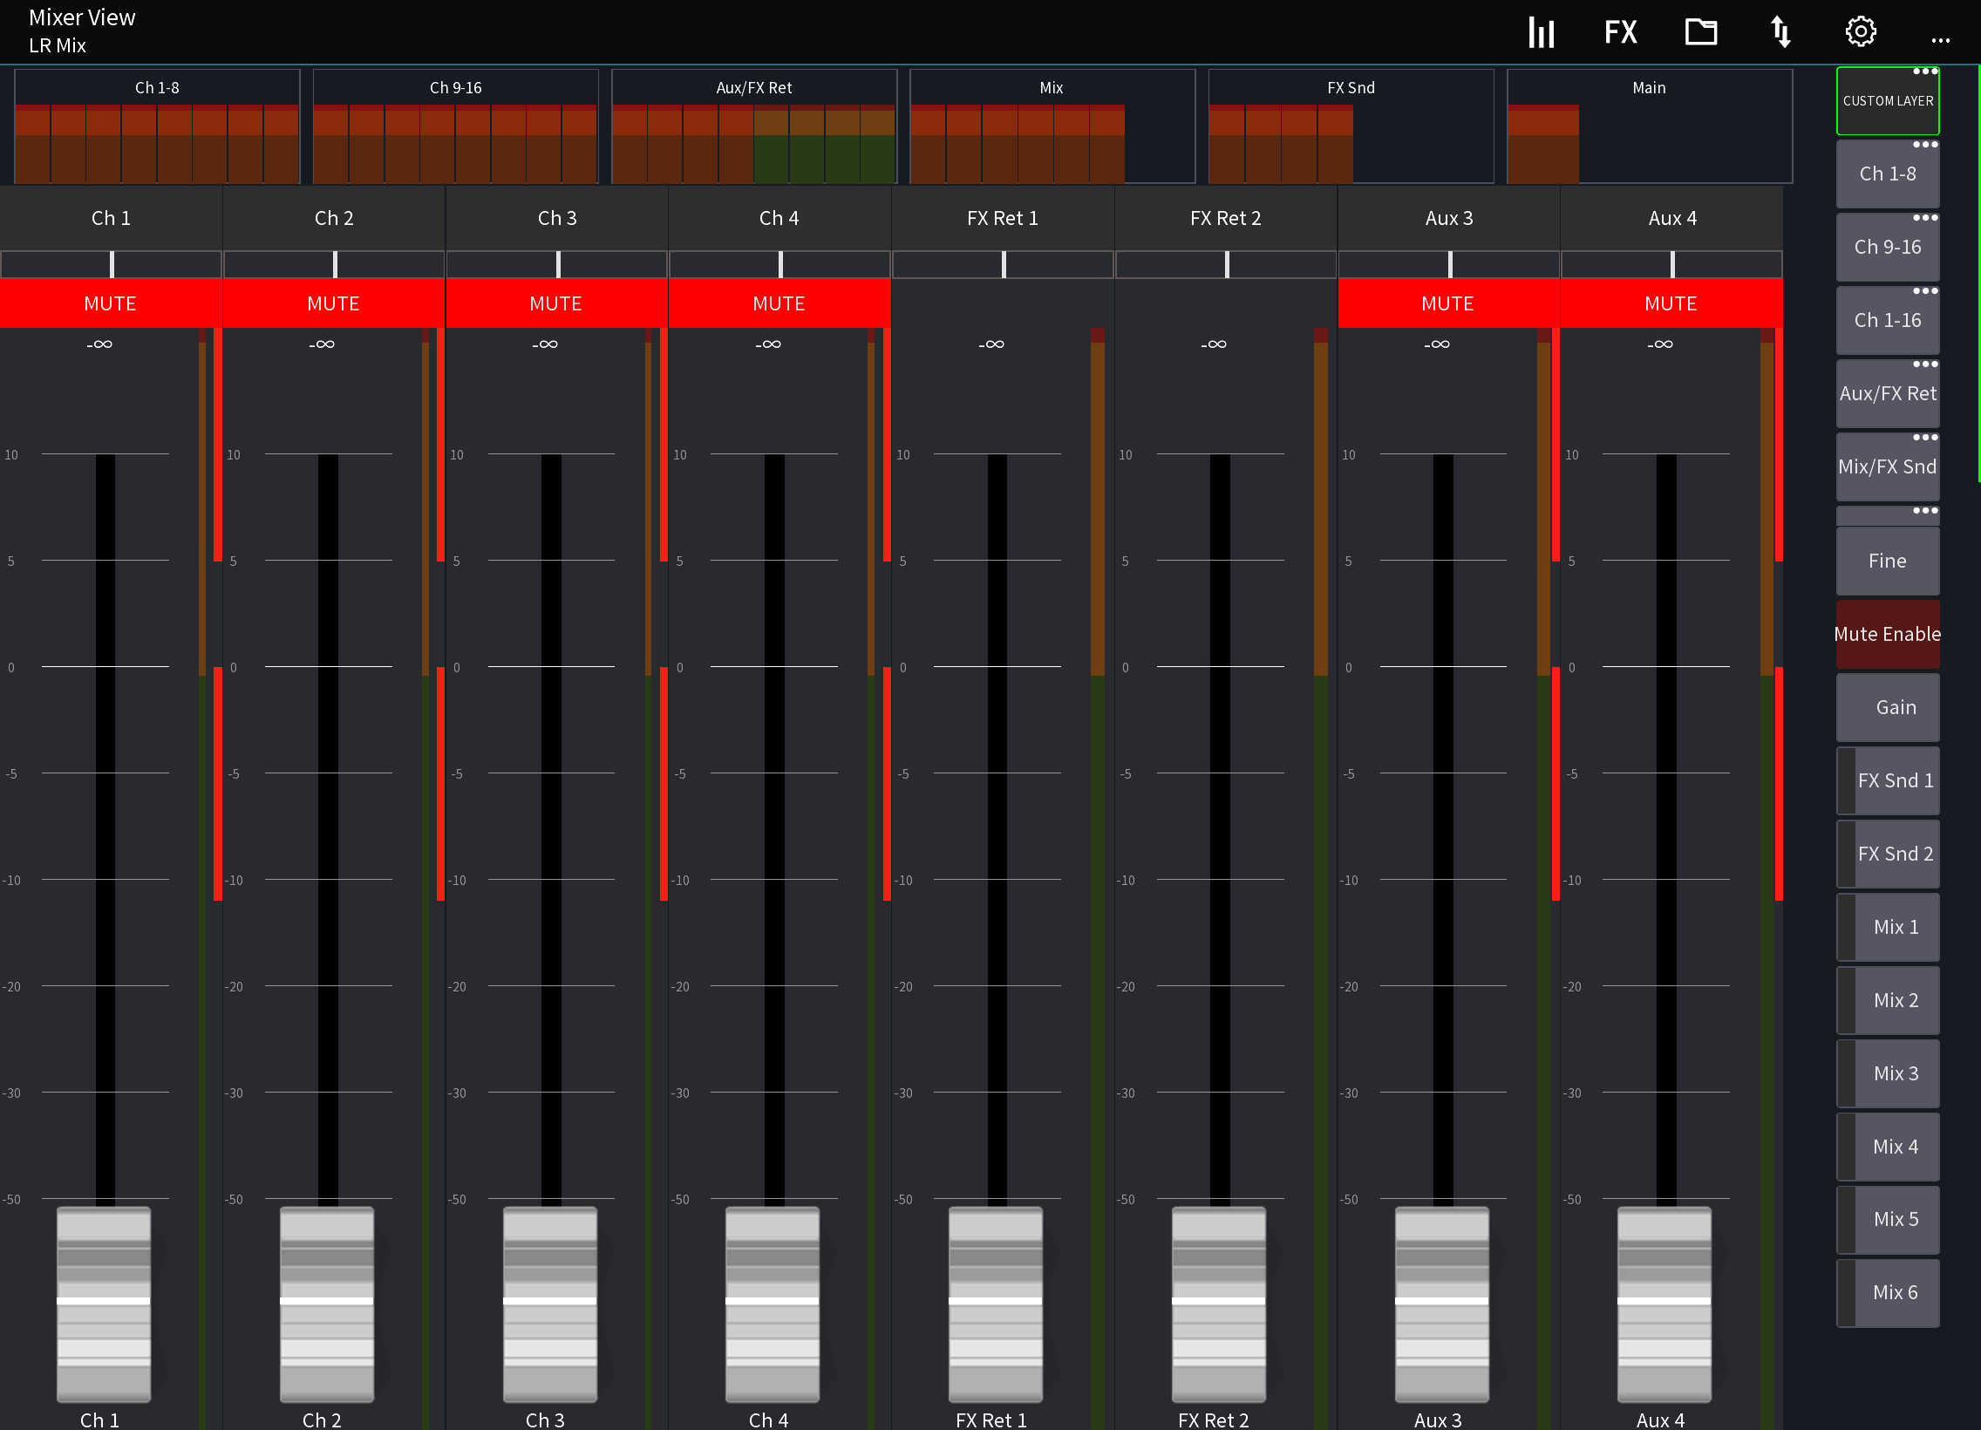
Task: Expand Ch 9-16 layer options dots
Action: click(x=1926, y=218)
